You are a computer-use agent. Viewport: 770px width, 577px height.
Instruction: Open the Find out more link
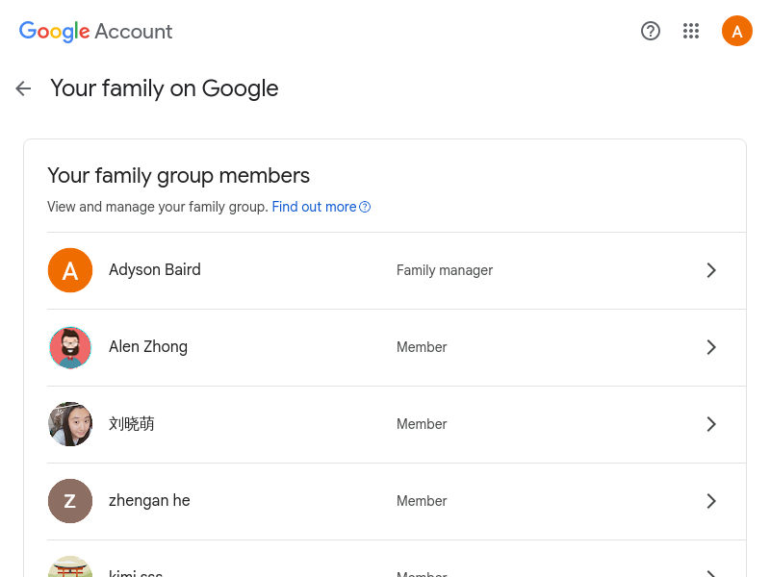point(314,207)
